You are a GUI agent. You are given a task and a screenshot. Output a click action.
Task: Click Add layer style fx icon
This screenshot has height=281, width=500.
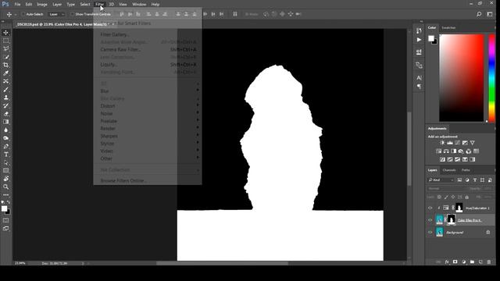447,262
